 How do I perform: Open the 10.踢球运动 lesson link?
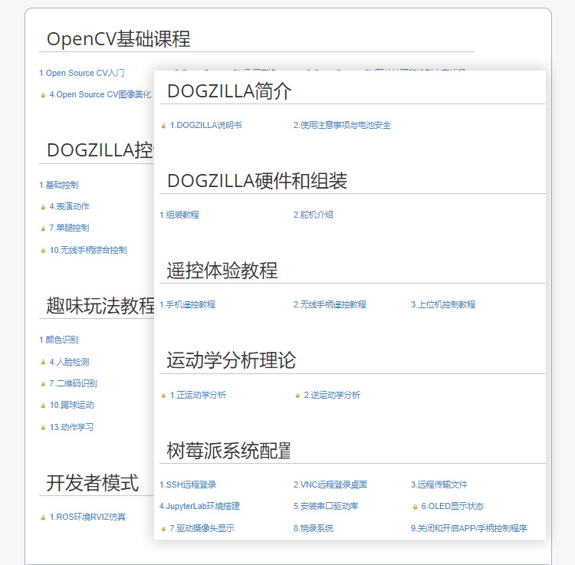72,405
